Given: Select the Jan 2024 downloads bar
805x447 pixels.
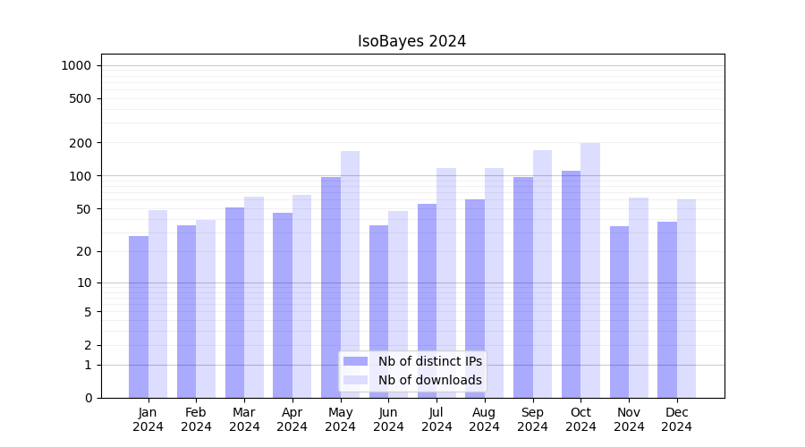Looking at the screenshot, I should coord(157,304).
